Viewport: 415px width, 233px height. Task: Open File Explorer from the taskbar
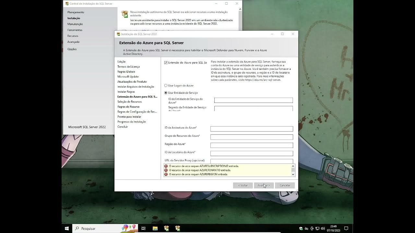155,228
